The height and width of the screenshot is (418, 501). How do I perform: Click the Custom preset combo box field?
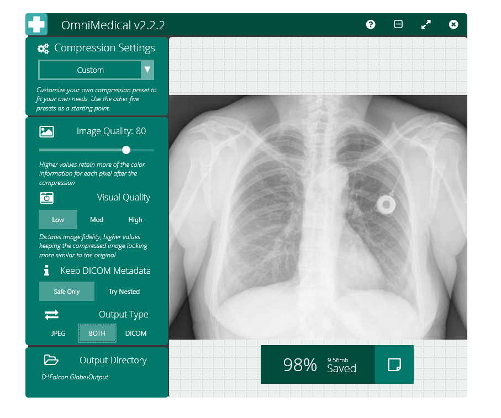96,70
